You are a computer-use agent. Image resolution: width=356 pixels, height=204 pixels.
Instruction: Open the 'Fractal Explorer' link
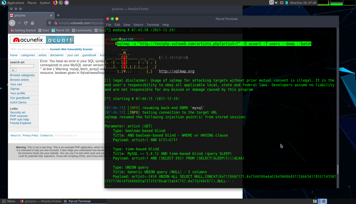coord(20,123)
